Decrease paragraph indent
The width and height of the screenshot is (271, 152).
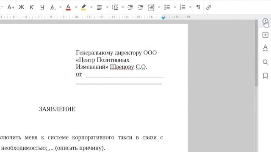[x=130, y=7]
